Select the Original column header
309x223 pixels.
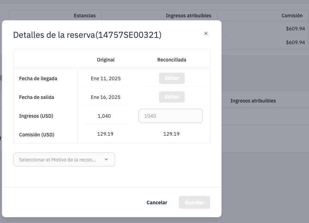click(x=106, y=60)
